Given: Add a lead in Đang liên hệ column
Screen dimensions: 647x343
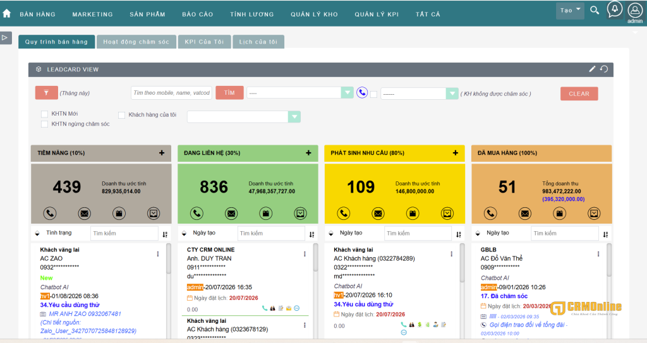Looking at the screenshot, I should click(308, 153).
